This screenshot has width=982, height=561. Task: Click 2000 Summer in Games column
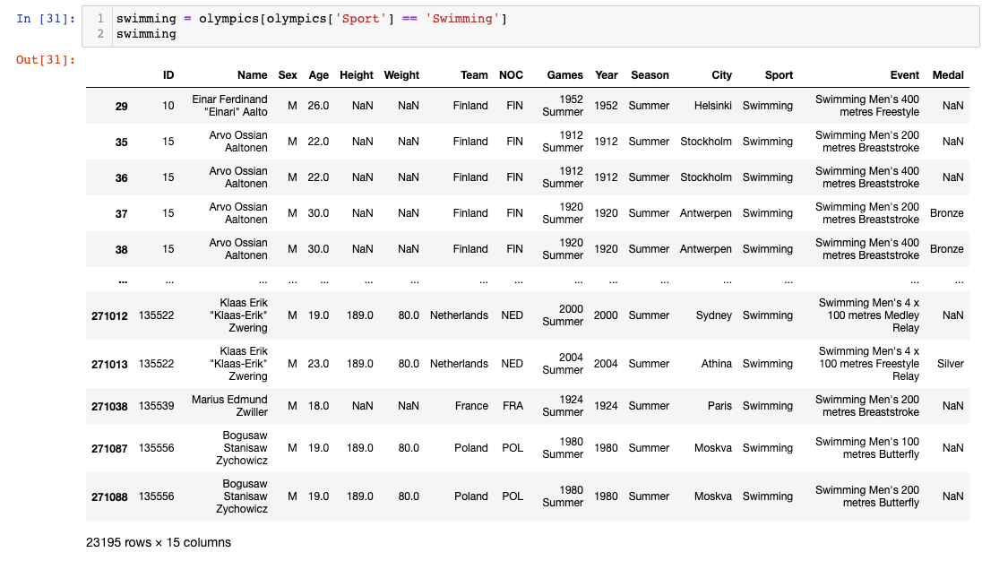pos(563,315)
